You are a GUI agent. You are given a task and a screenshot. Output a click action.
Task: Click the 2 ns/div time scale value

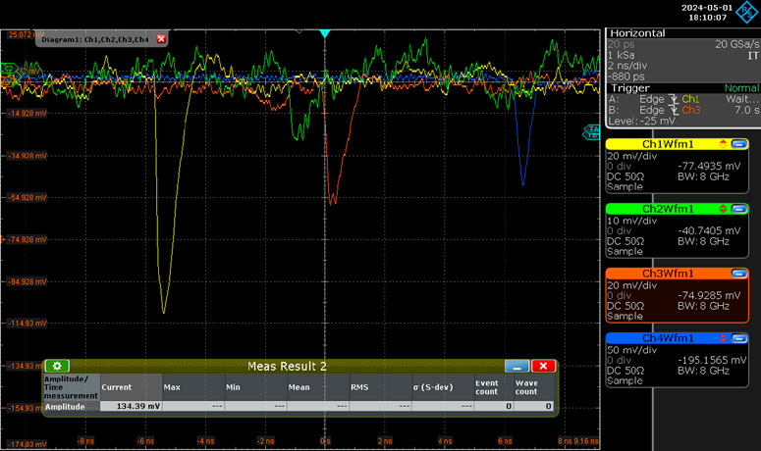point(627,66)
